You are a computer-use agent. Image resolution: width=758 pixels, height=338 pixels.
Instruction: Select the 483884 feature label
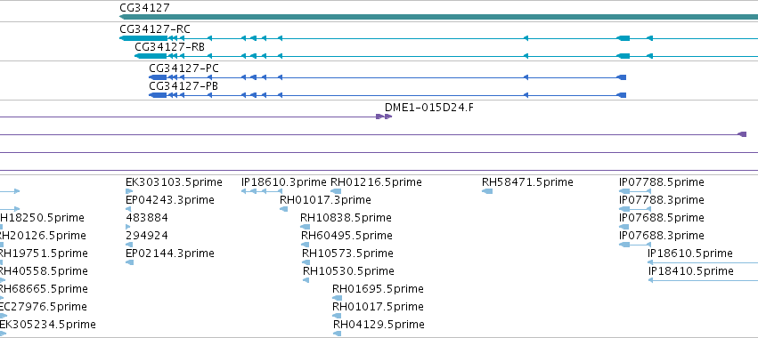(147, 218)
